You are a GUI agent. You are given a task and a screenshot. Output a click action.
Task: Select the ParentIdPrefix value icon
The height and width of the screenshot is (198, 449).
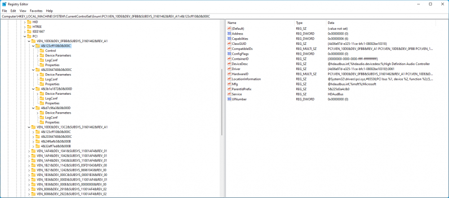click(x=229, y=89)
